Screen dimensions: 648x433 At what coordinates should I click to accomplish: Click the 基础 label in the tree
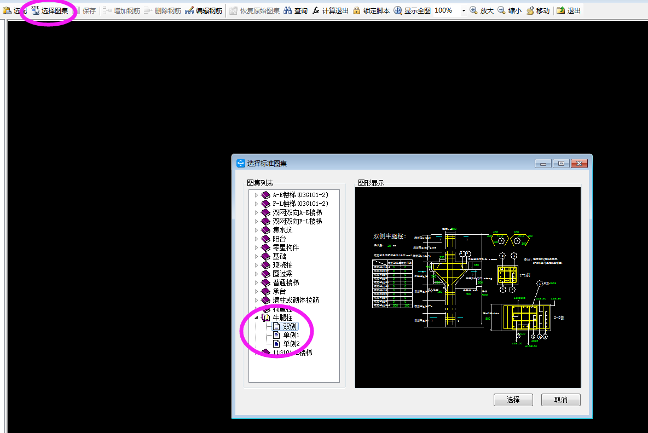pyautogui.click(x=279, y=256)
